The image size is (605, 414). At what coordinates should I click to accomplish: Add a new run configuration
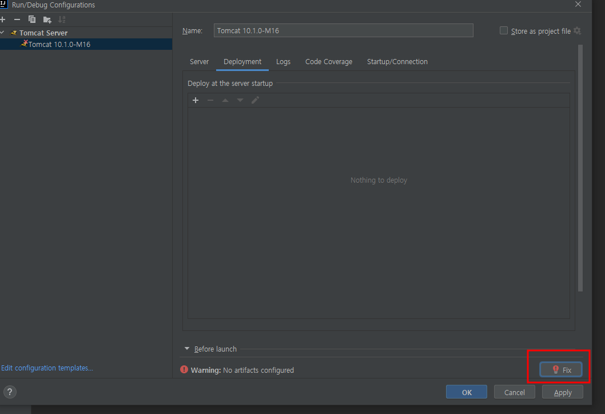click(3, 19)
